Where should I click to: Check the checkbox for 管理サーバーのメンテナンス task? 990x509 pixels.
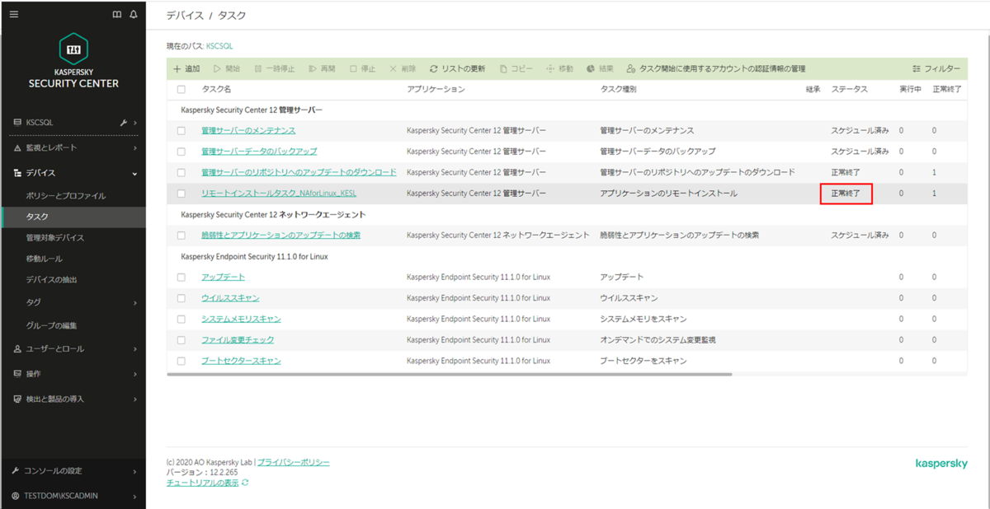tap(181, 130)
